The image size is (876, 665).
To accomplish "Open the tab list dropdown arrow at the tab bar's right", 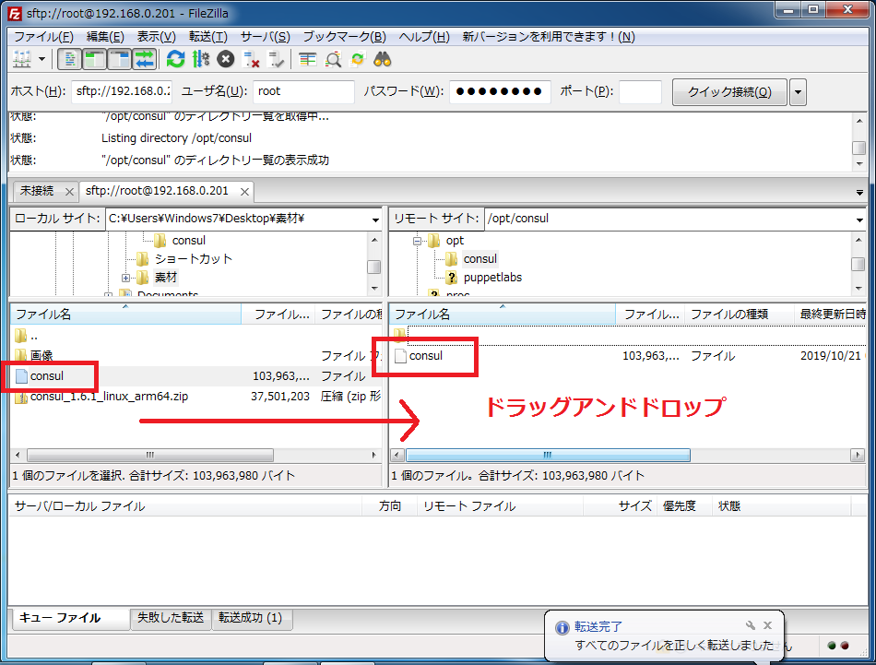I will point(859,193).
